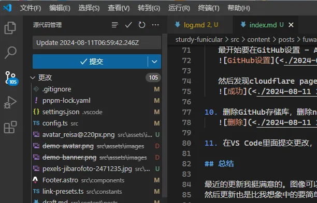Viewport: 317px width, 203px height.
Task: Open the 编辑(E) menu
Action: 60,8
